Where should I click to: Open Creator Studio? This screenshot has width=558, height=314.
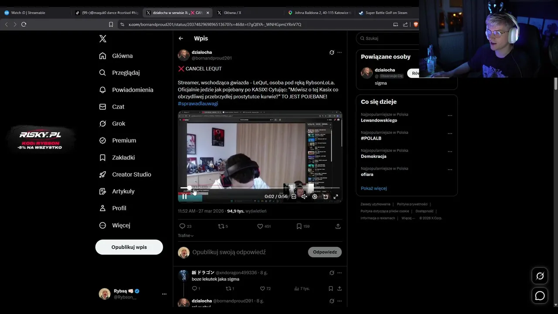click(126, 174)
